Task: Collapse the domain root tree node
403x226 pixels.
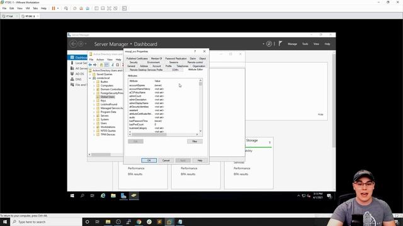Action: click(90, 78)
